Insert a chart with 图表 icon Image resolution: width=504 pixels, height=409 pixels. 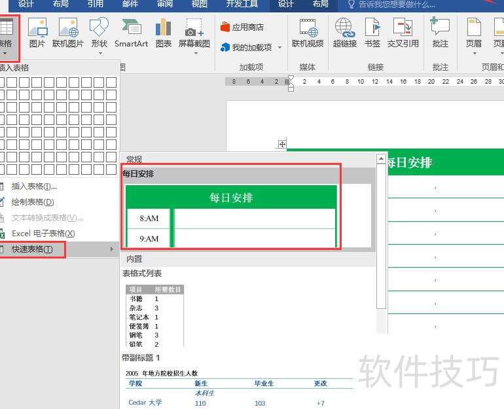[x=163, y=33]
